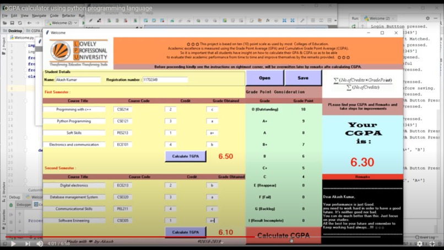Screen dimensions: 444x250
Task: Click the Soft Skills course title field
Action: (x=74, y=133)
